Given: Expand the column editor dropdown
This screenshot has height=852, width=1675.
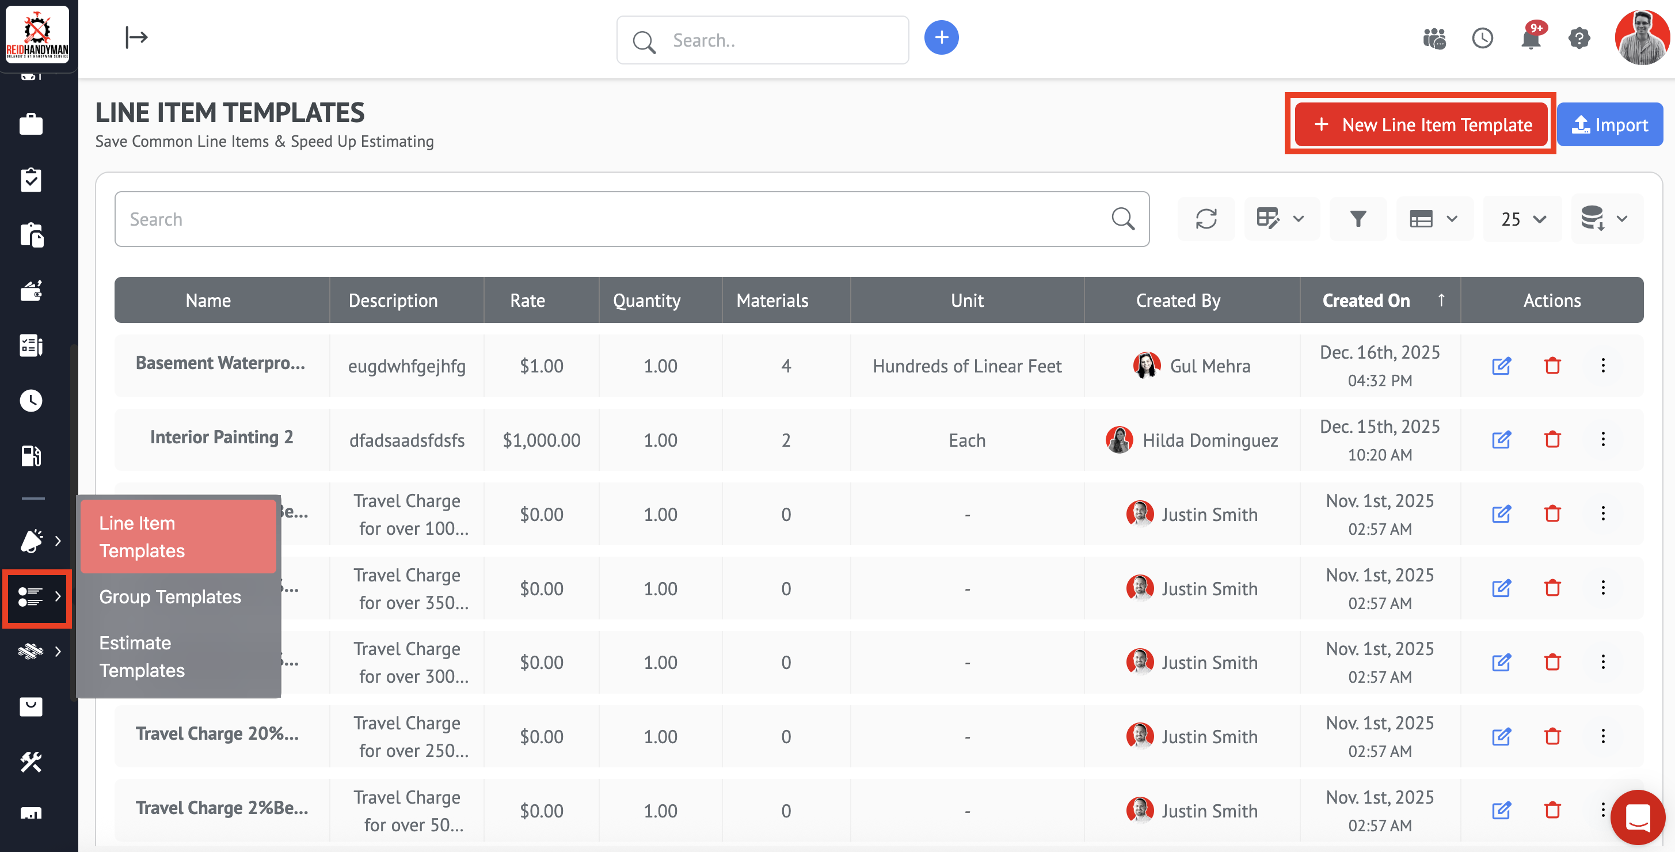Looking at the screenshot, I should (x=1280, y=219).
